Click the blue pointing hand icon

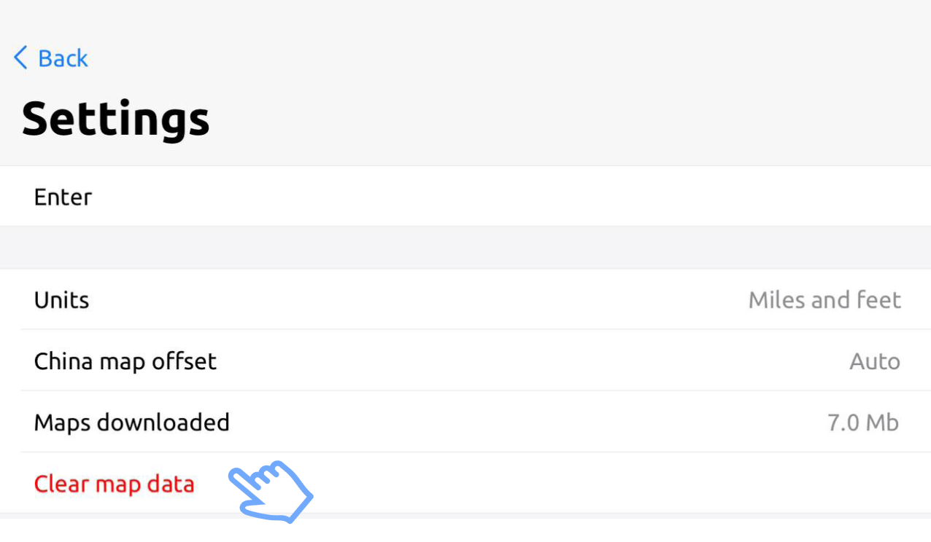click(x=270, y=491)
